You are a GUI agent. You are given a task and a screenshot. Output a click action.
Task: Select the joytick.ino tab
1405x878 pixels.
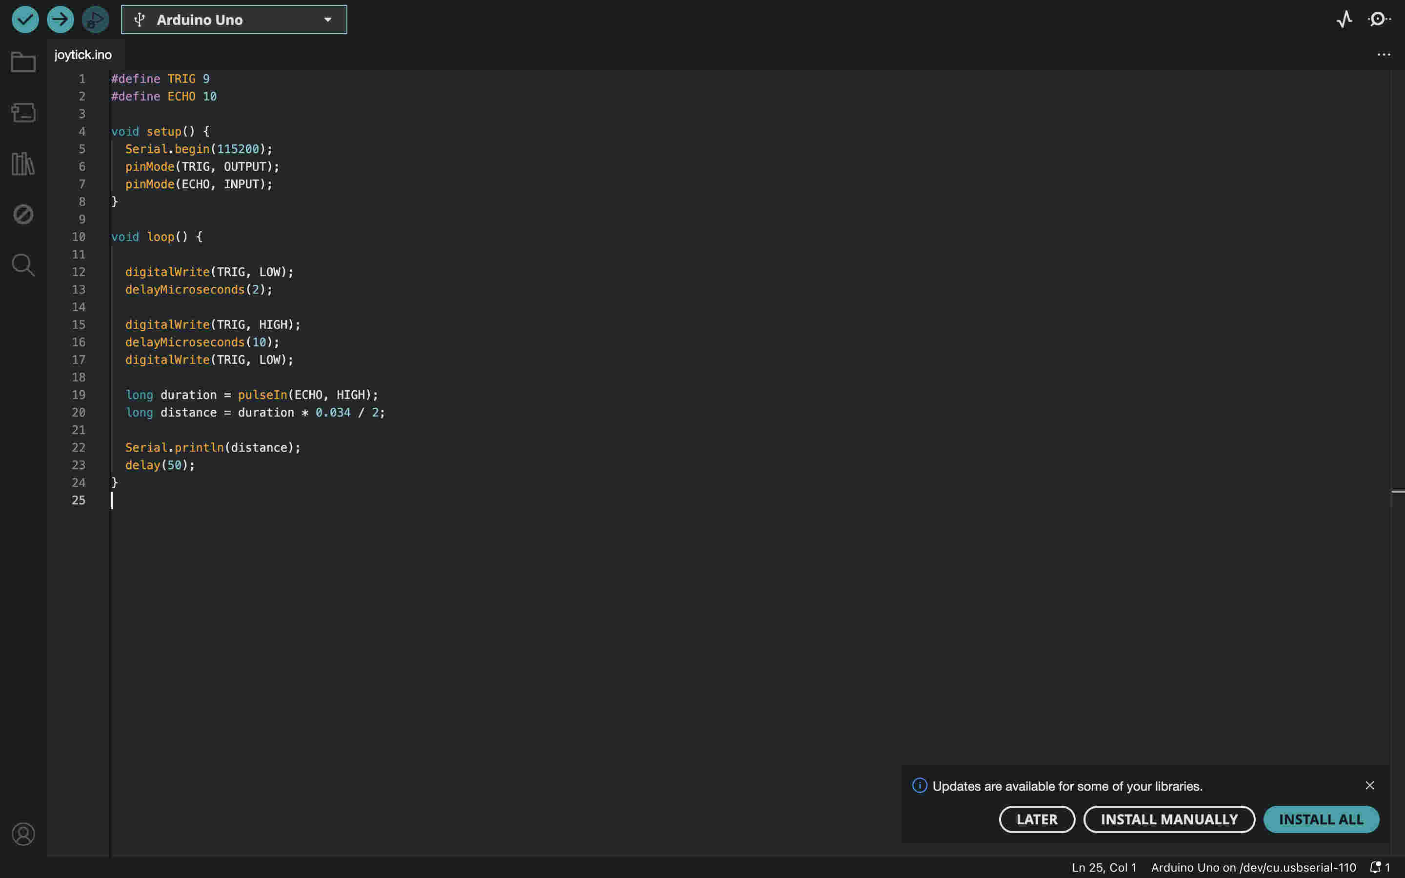(83, 55)
